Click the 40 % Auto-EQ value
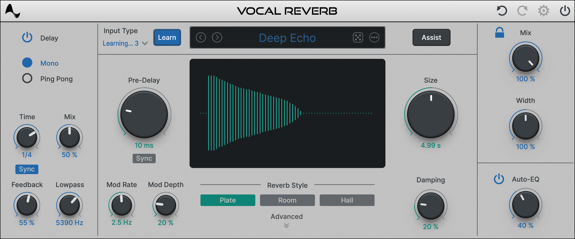The height and width of the screenshot is (239, 575). point(526,225)
